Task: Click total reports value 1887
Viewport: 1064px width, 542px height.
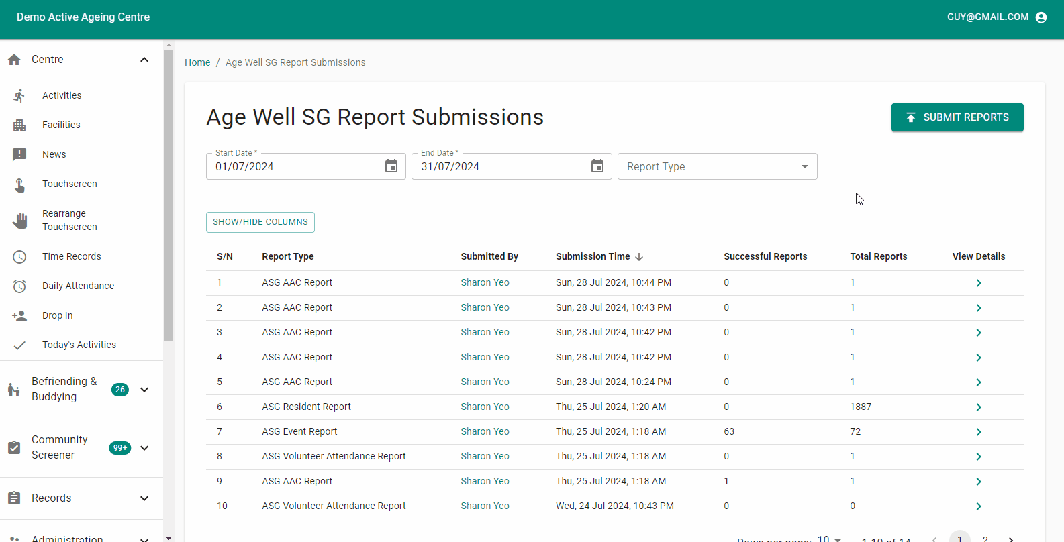Action: click(861, 406)
